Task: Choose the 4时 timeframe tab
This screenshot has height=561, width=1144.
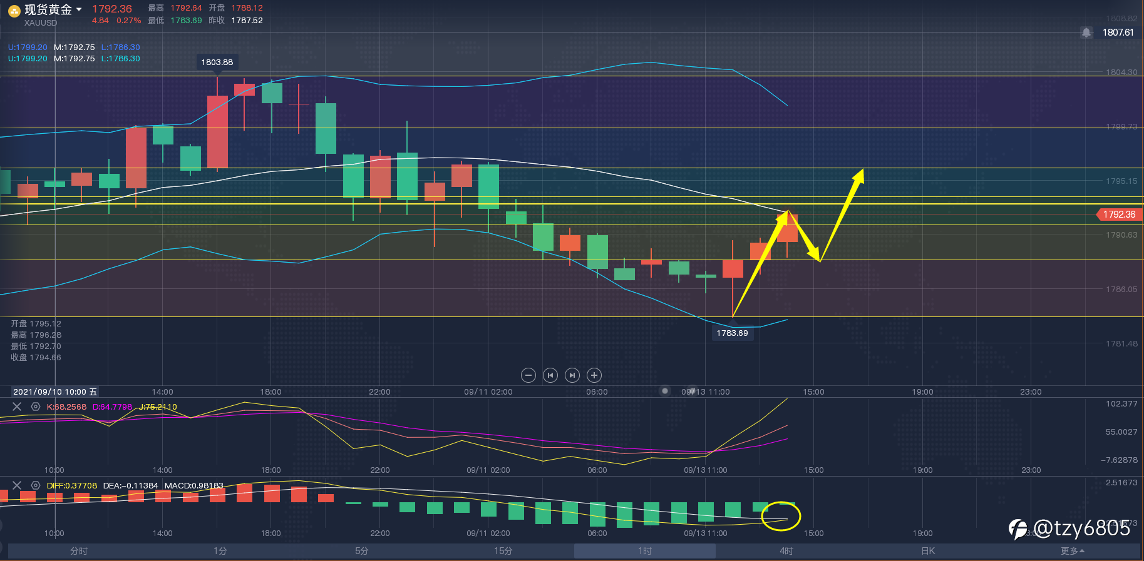Action: pyautogui.click(x=786, y=551)
